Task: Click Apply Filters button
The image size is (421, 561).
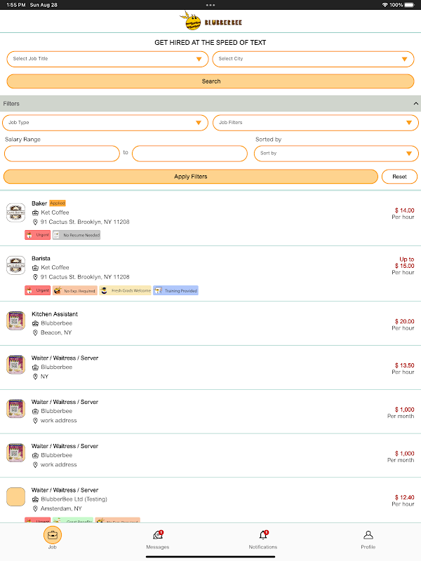Action: [x=190, y=177]
